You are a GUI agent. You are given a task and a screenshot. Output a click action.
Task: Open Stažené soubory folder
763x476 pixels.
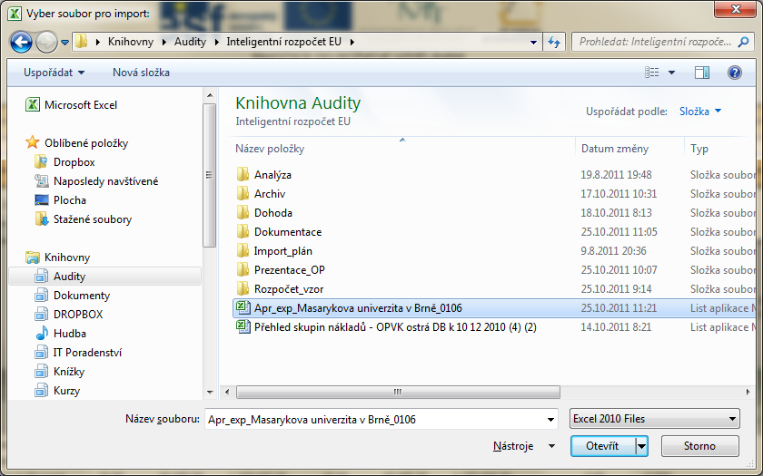pyautogui.click(x=84, y=219)
